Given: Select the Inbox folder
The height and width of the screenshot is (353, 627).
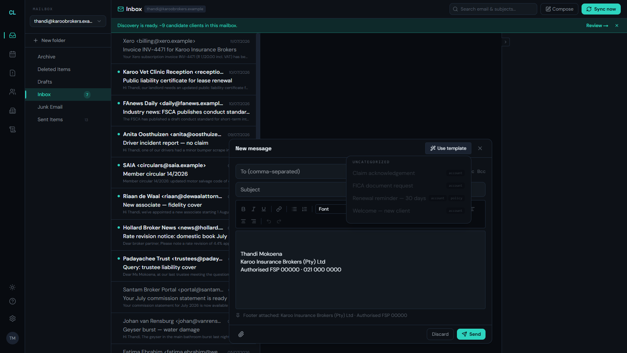Looking at the screenshot, I should coord(68,95).
